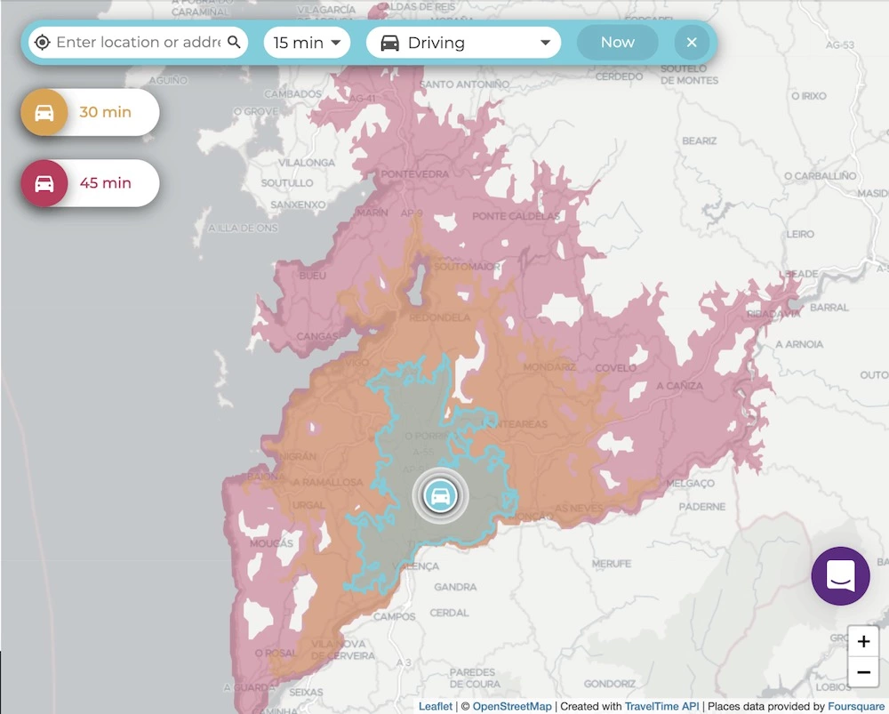Click the search magnifier icon
Screen dimensions: 889x714
click(234, 43)
